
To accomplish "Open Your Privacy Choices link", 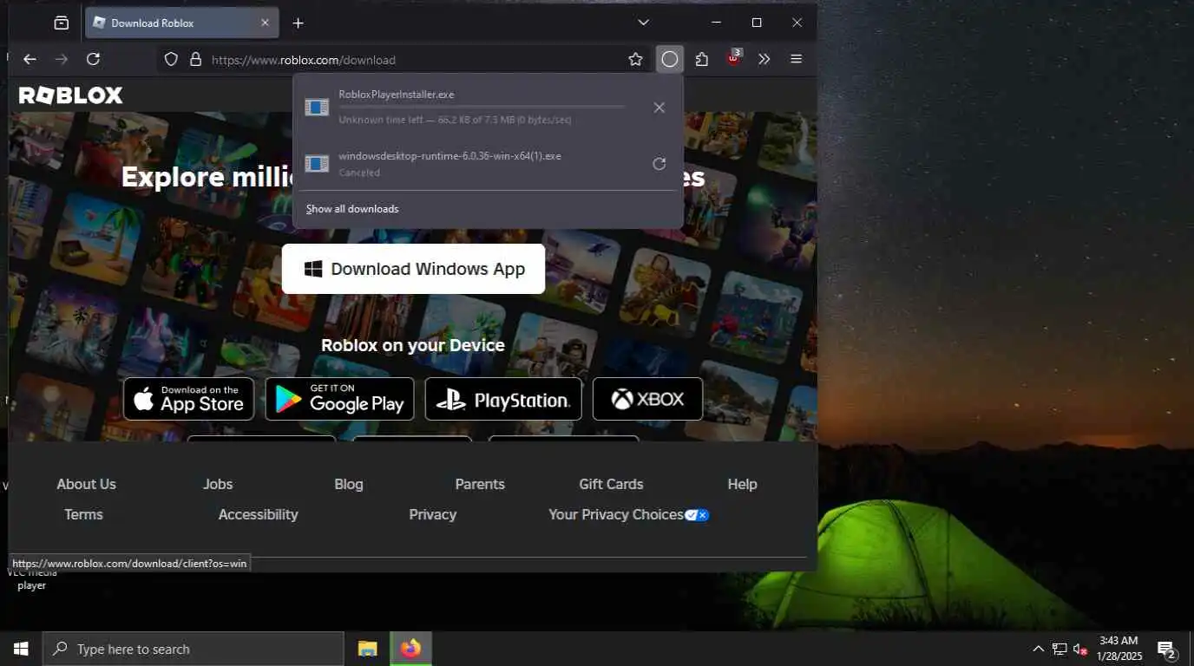I will (x=629, y=514).
